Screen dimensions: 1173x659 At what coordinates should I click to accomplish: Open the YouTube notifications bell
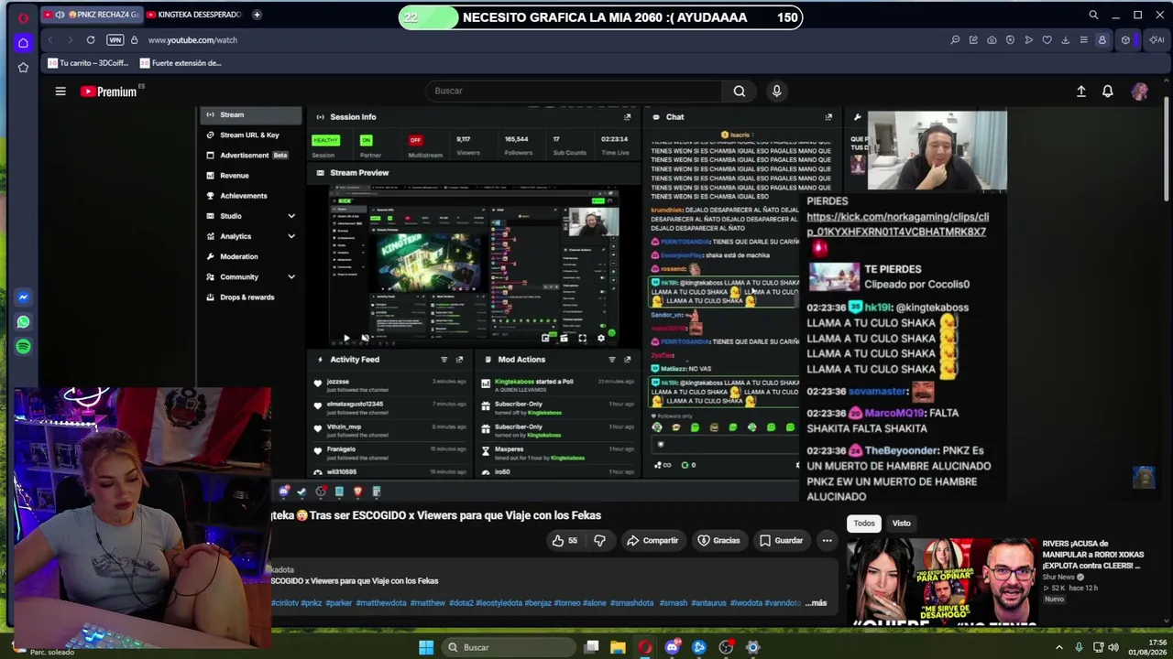click(x=1108, y=91)
